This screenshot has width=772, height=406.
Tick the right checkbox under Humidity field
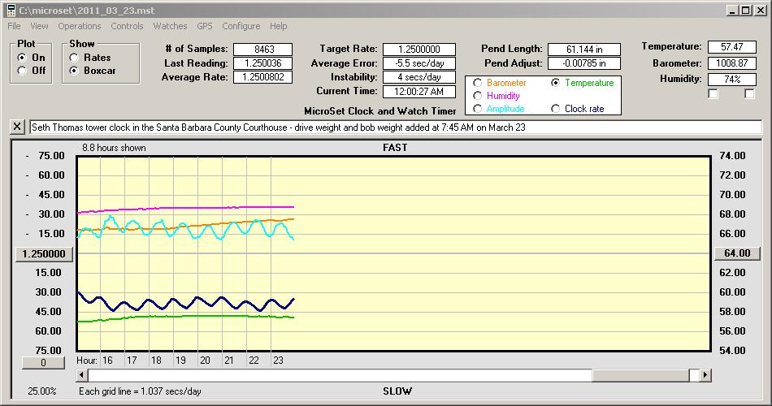point(749,93)
